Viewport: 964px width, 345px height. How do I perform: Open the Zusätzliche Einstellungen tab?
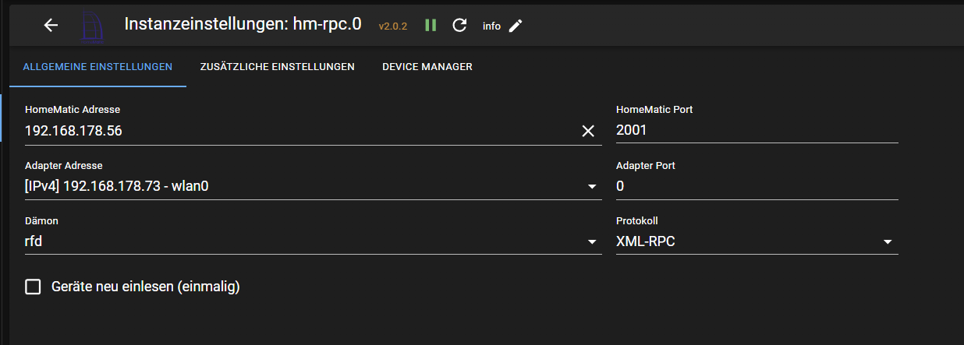[277, 67]
